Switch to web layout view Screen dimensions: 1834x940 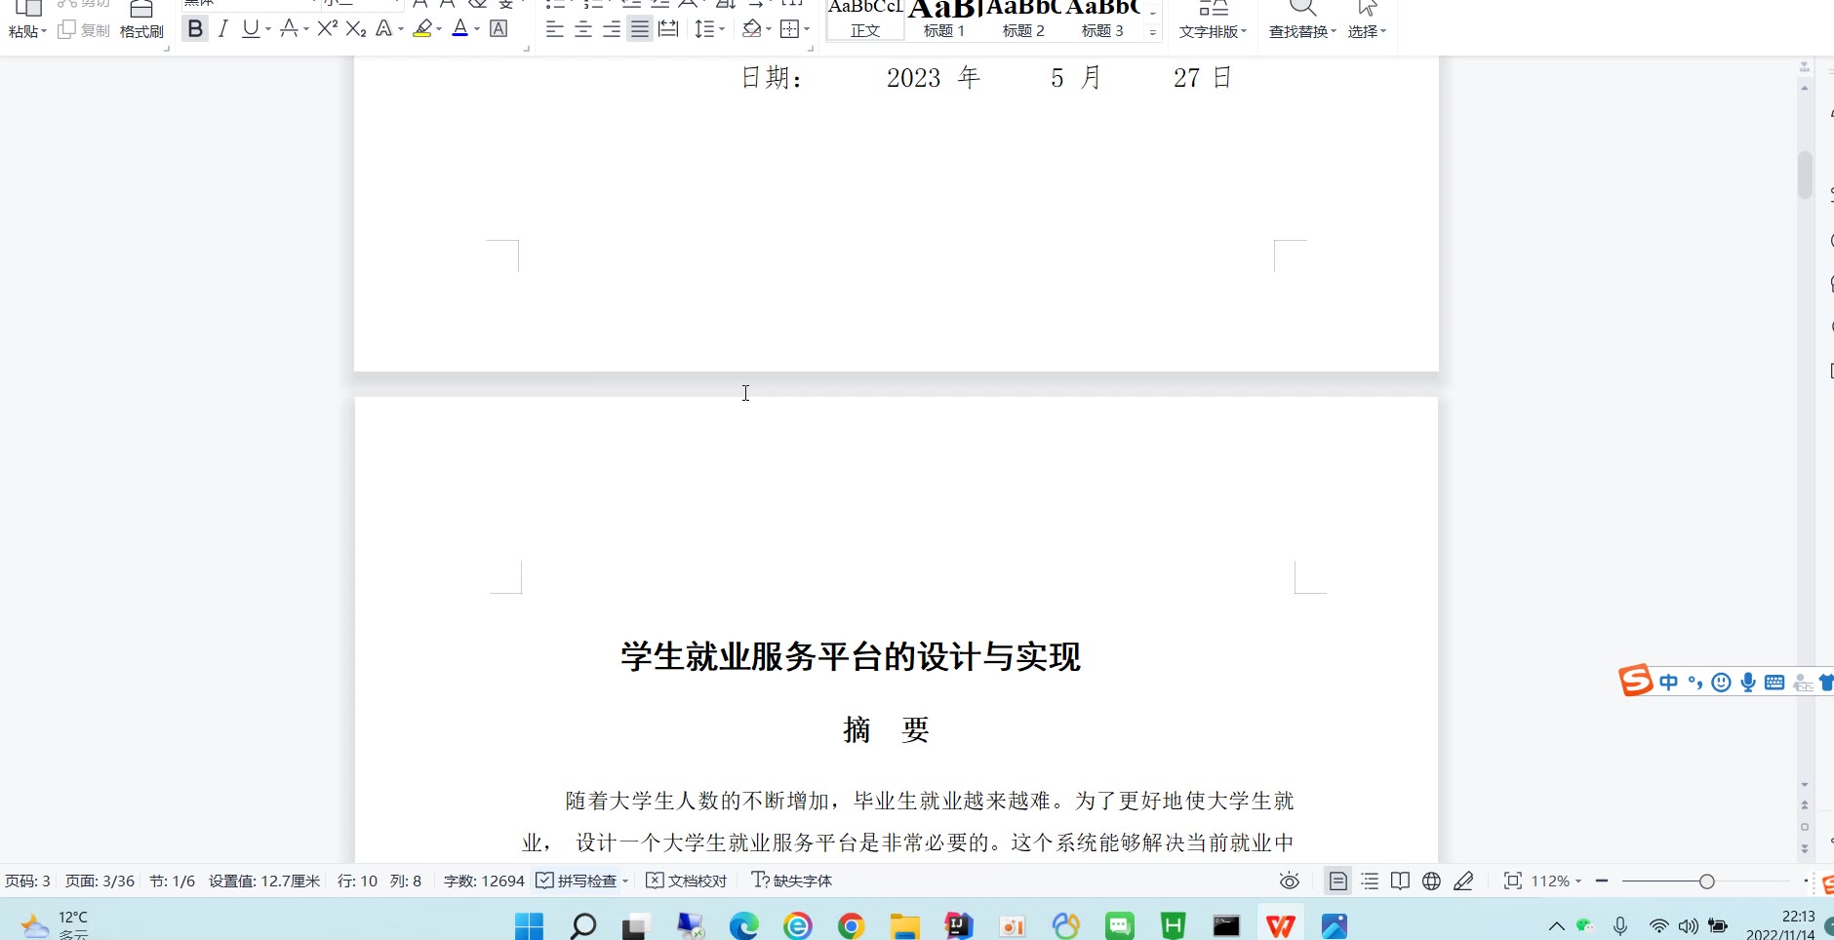coord(1431,881)
